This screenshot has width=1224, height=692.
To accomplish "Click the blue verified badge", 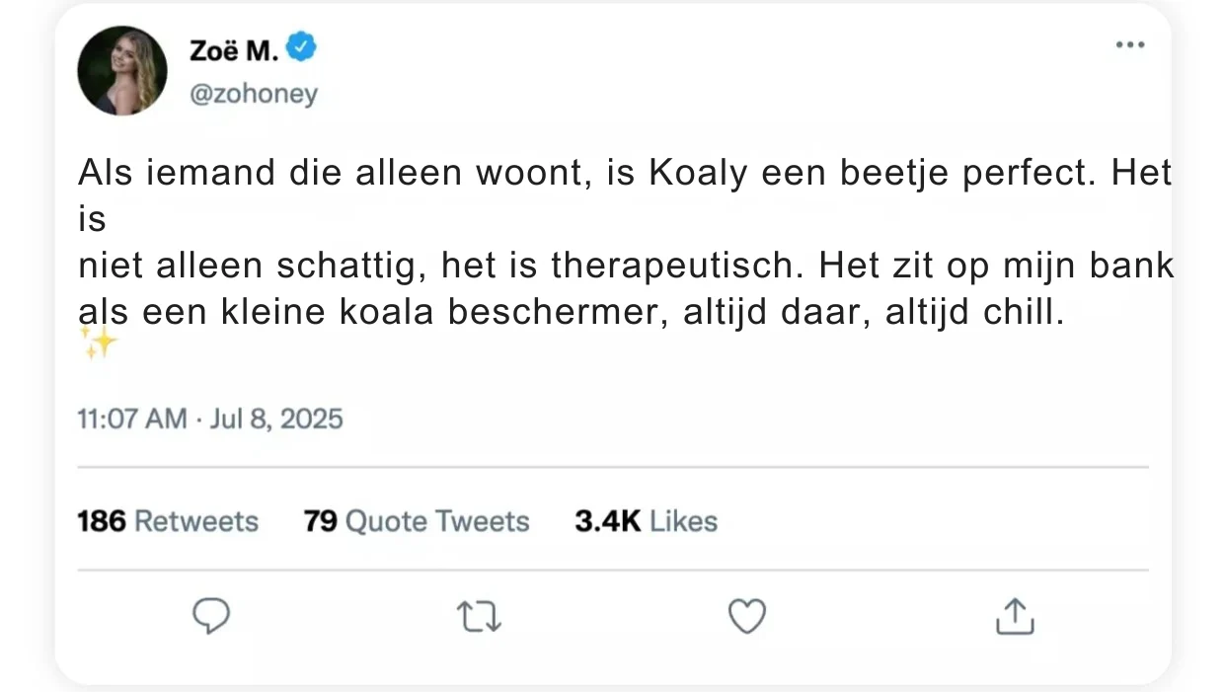I will 301,47.
